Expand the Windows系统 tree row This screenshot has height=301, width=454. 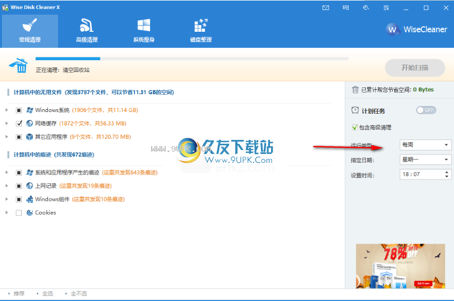[7, 110]
